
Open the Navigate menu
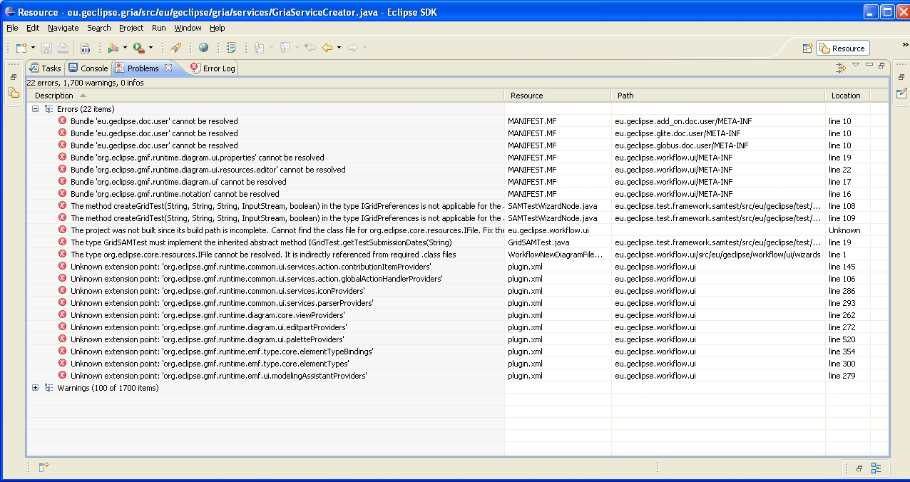pyautogui.click(x=63, y=28)
